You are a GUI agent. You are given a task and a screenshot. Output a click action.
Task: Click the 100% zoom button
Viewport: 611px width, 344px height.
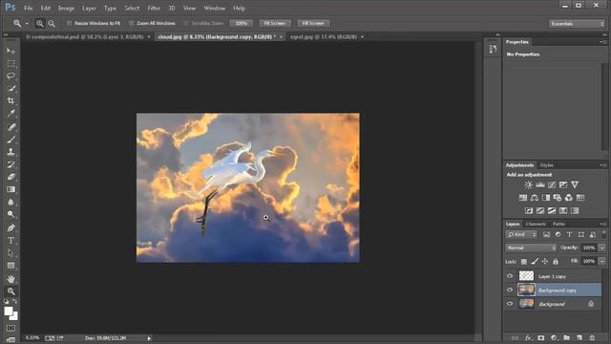[x=242, y=23]
